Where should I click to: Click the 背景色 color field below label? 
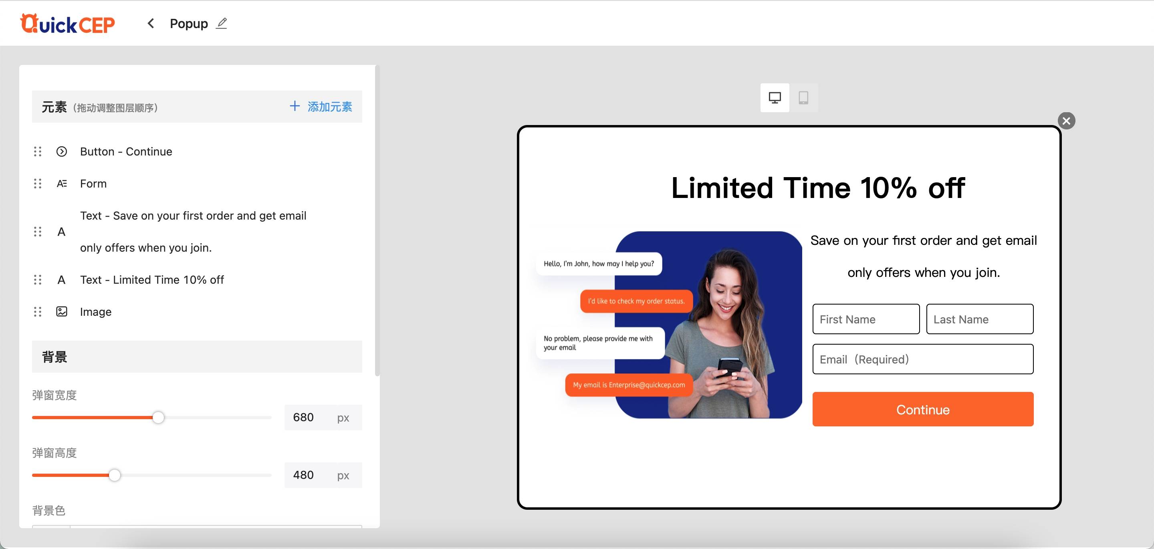[197, 526]
